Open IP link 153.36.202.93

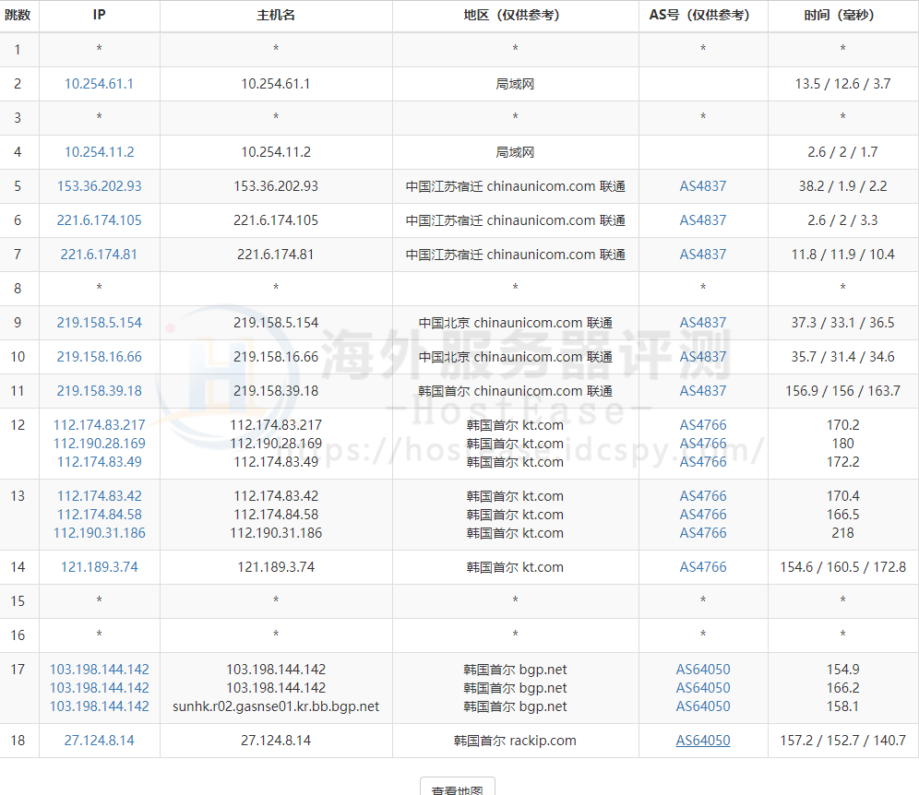[99, 186]
